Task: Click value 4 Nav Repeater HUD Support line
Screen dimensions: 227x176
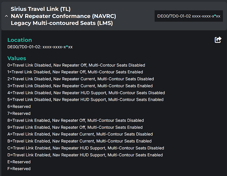Action: point(86,93)
